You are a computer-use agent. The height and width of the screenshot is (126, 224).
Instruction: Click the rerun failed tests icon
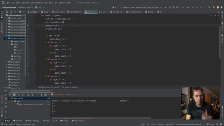point(6,99)
